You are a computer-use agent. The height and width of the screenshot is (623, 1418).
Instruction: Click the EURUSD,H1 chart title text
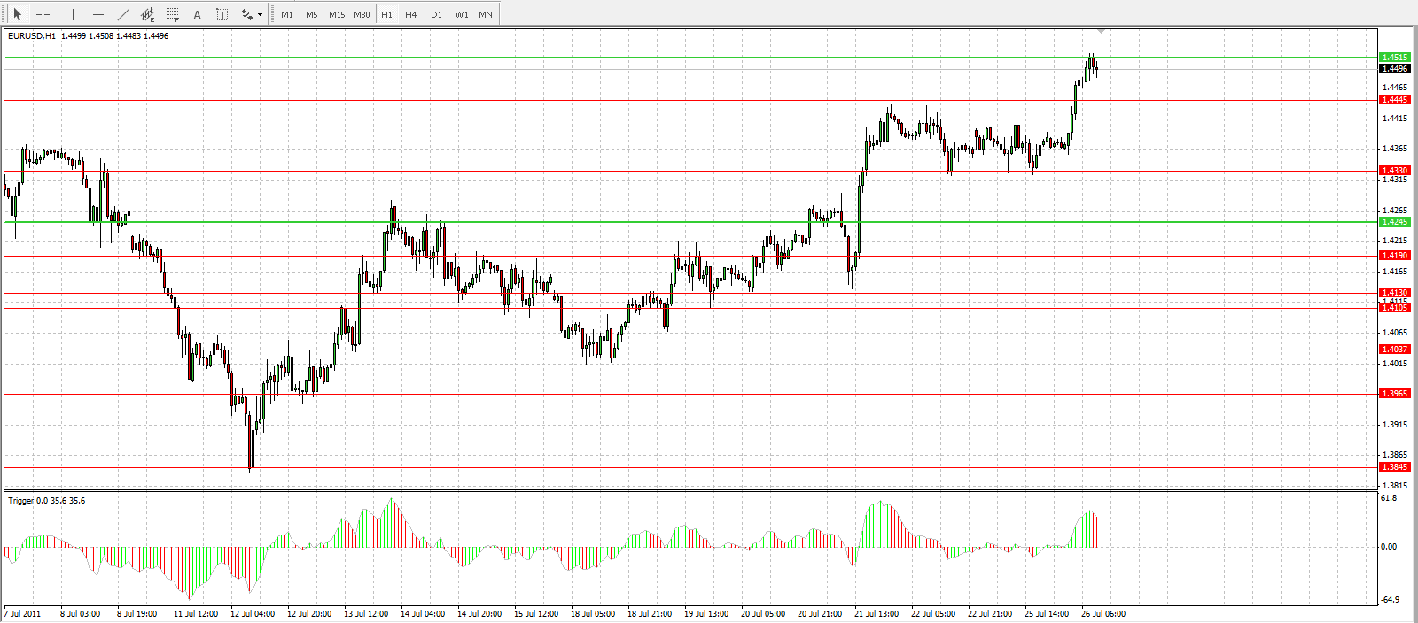coord(32,36)
